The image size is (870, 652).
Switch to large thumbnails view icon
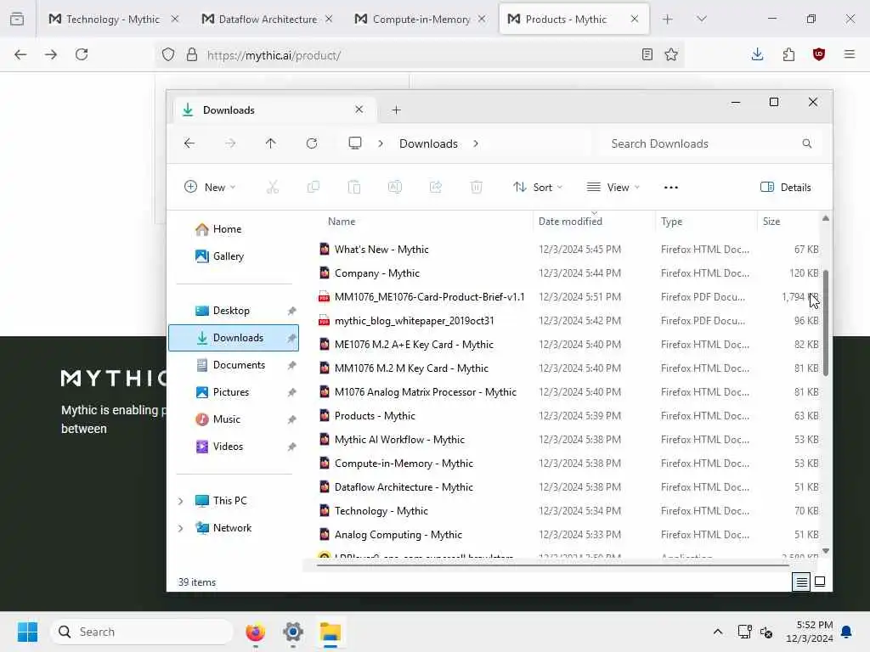[x=820, y=582]
